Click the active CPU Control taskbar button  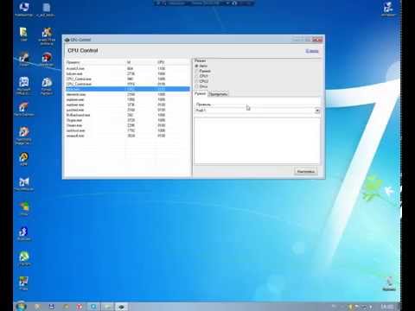click(121, 307)
